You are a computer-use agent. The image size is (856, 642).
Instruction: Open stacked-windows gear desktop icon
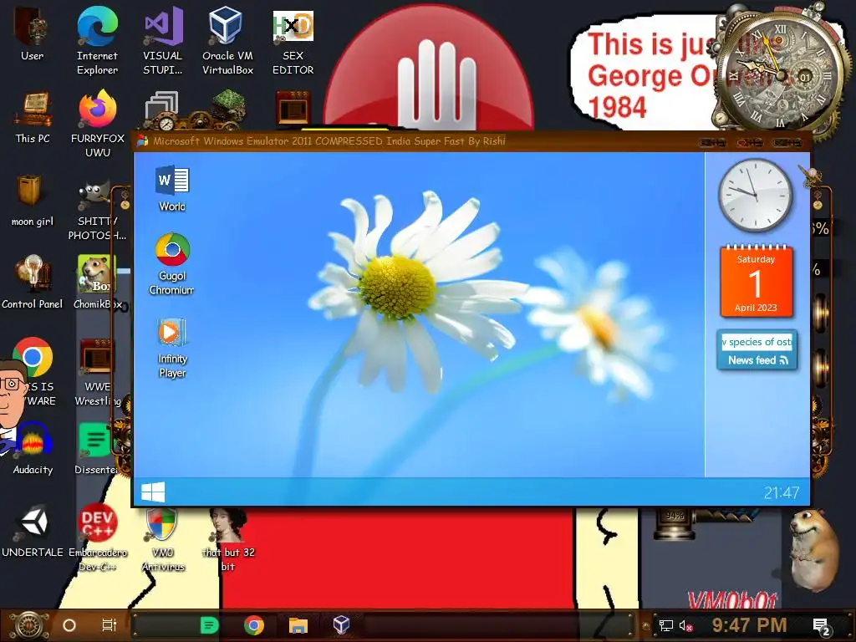pyautogui.click(x=163, y=110)
